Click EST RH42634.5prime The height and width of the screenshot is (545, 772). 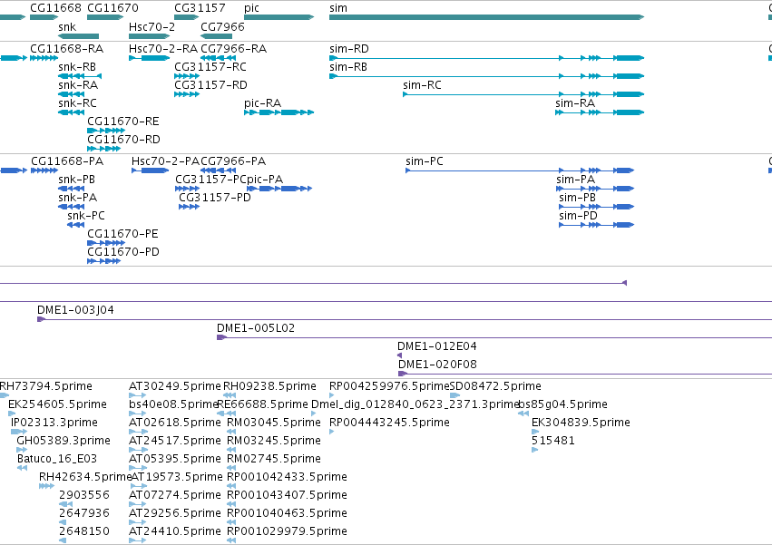point(46,487)
